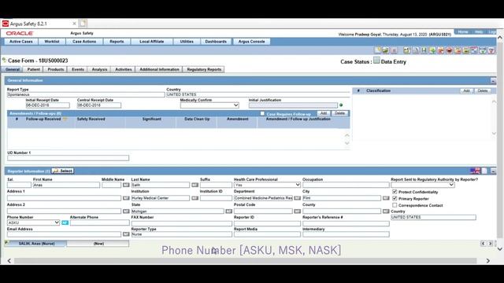Image resolution: width=504 pixels, height=283 pixels.
Task: Click the highlighted cyan button beside Phone Number
Action: click(65, 222)
